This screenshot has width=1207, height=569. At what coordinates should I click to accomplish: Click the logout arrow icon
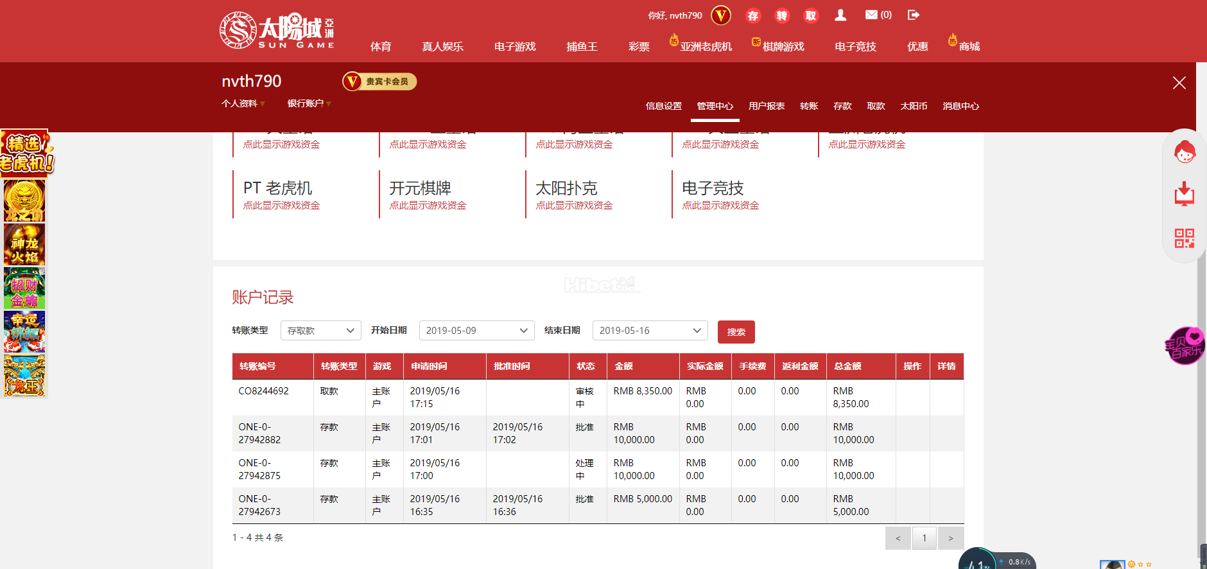pyautogui.click(x=914, y=15)
